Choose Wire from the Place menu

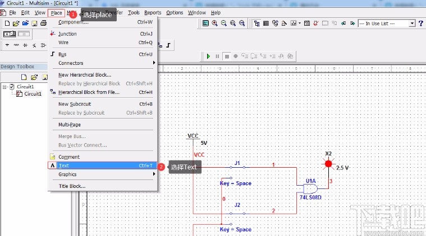[x=103, y=43]
